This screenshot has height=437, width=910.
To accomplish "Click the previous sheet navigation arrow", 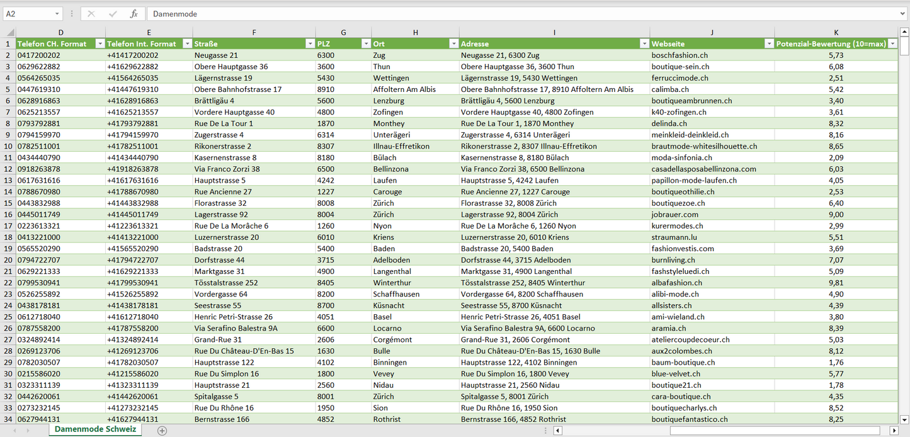I will coord(13,431).
